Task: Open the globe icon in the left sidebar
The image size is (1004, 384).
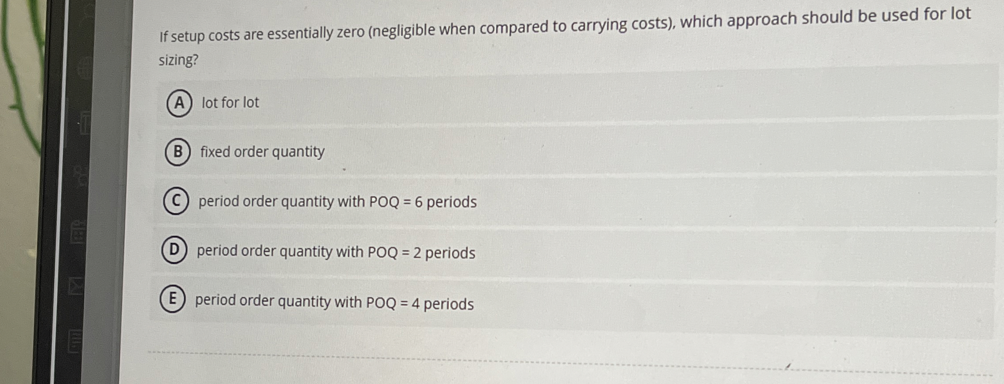Action: pyautogui.click(x=84, y=67)
